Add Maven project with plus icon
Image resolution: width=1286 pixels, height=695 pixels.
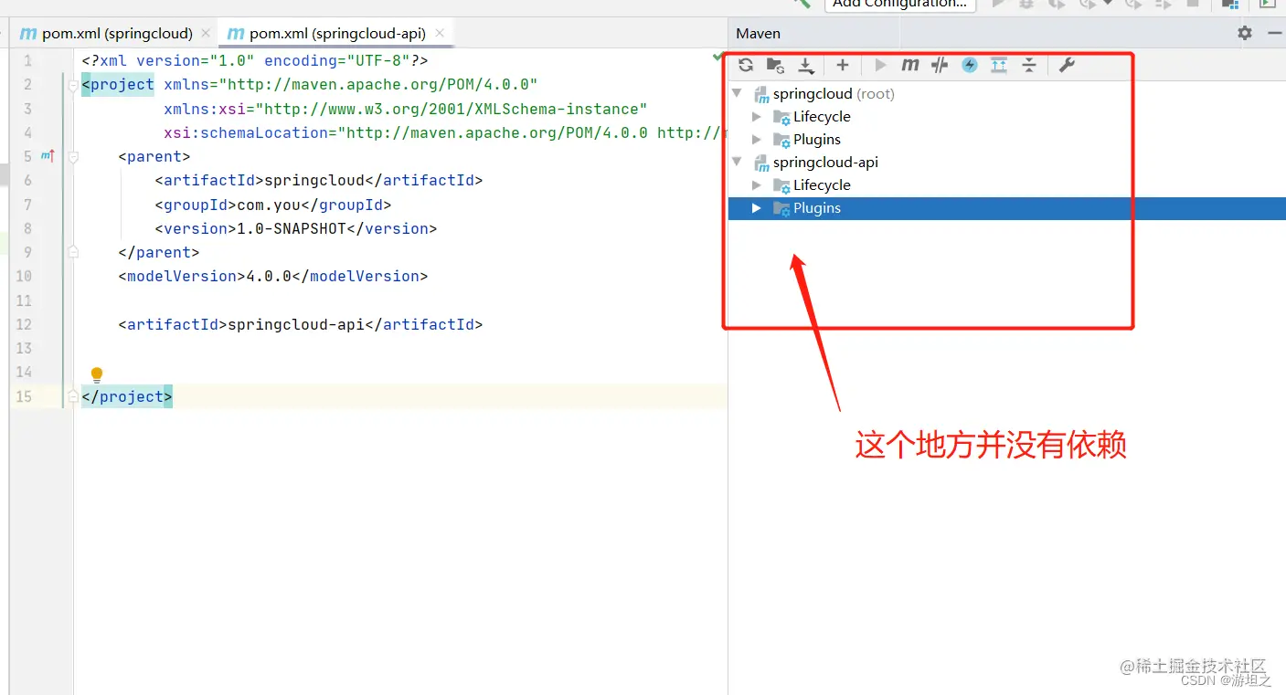(843, 65)
